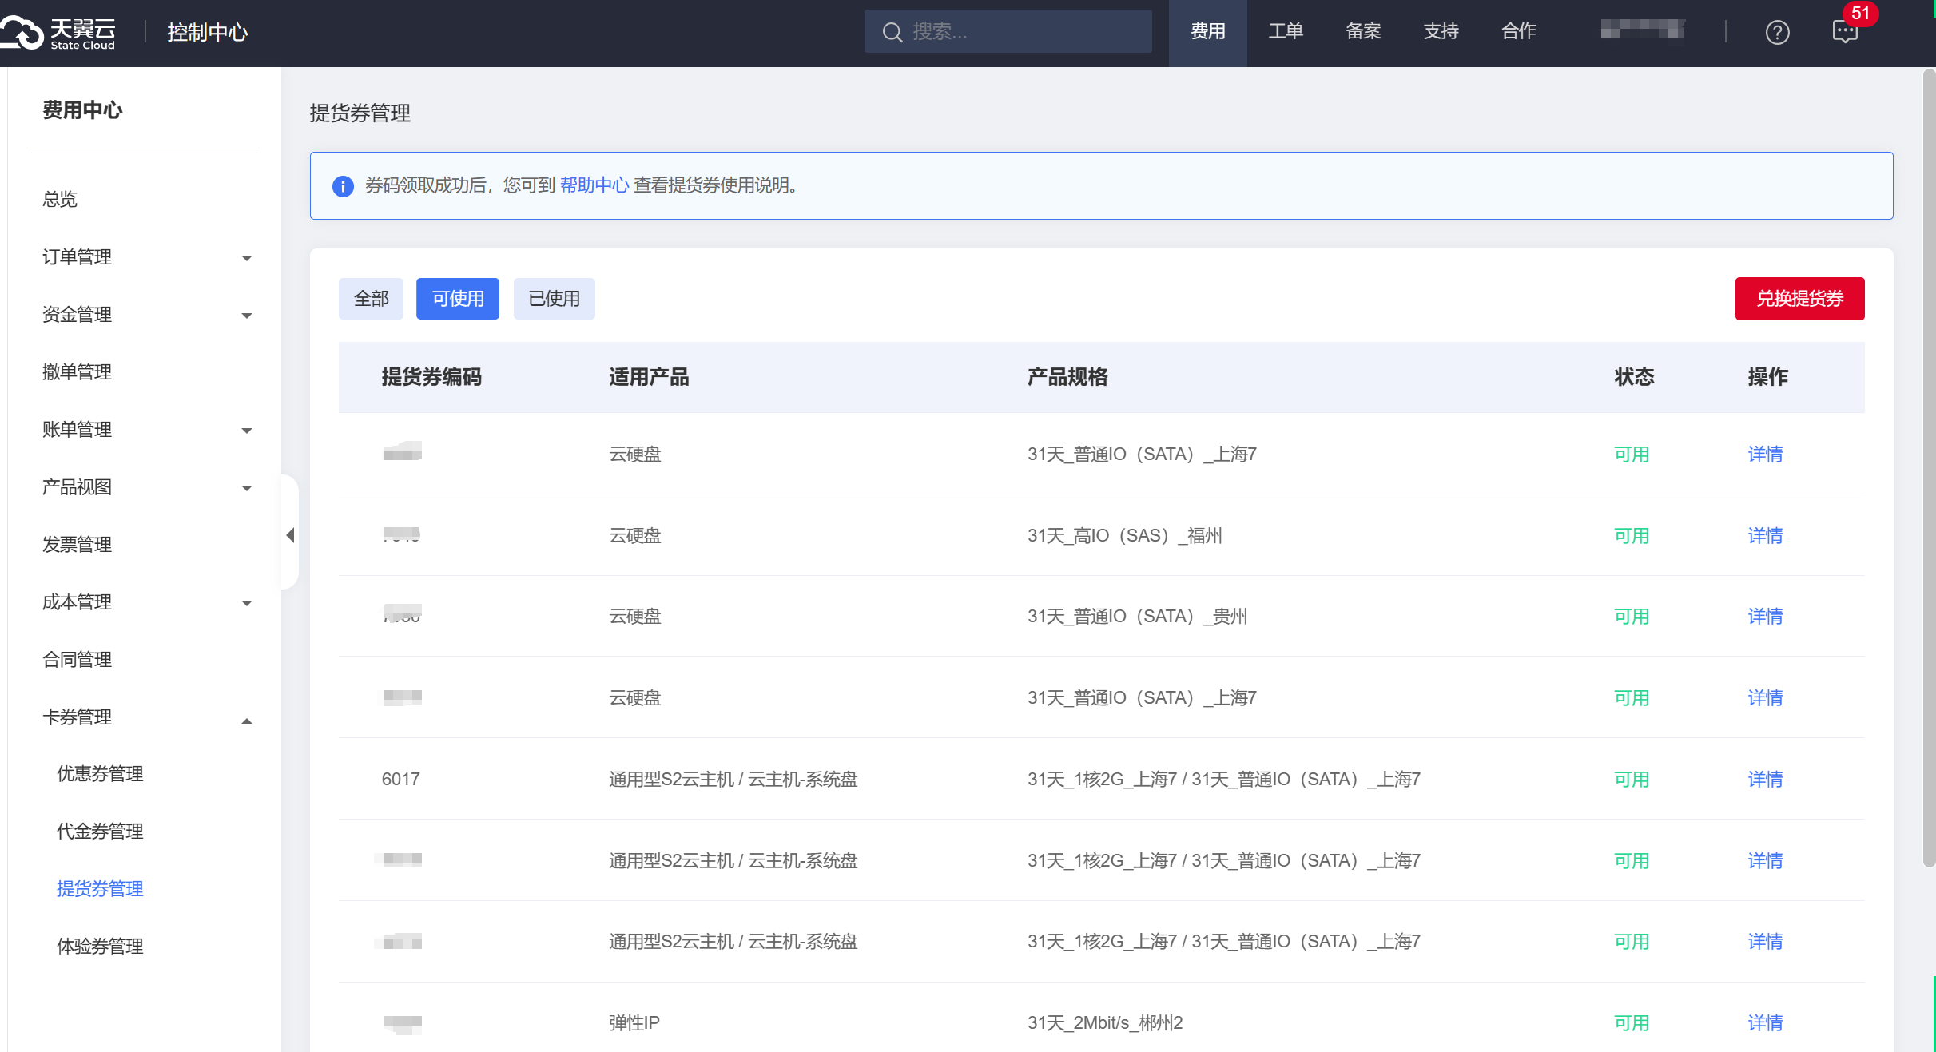1936x1052 pixels.
Task: Click the 31天_普通IO（SATA）_贵州 spec
Action: [1137, 617]
